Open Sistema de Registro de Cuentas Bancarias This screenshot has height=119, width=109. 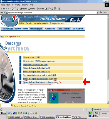[x=37, y=79]
